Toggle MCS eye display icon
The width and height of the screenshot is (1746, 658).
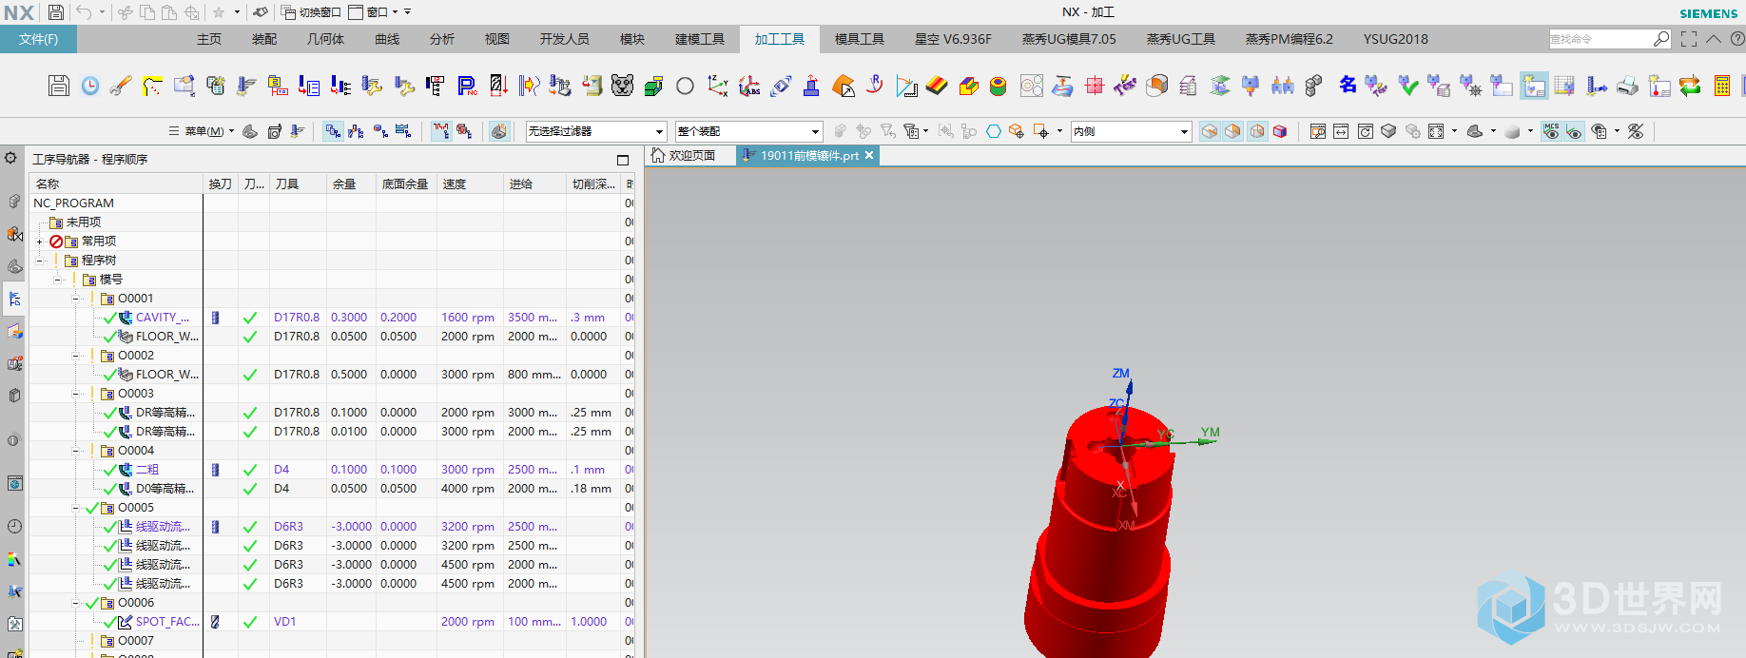coord(1551,131)
